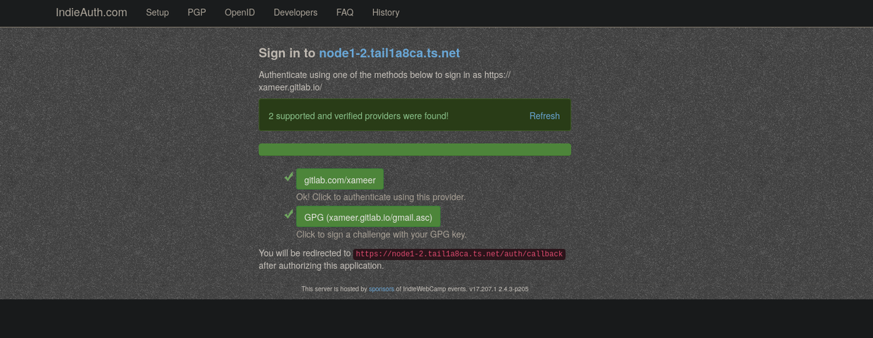Open the Developers section
Viewport: 873px width, 338px height.
coord(295,13)
